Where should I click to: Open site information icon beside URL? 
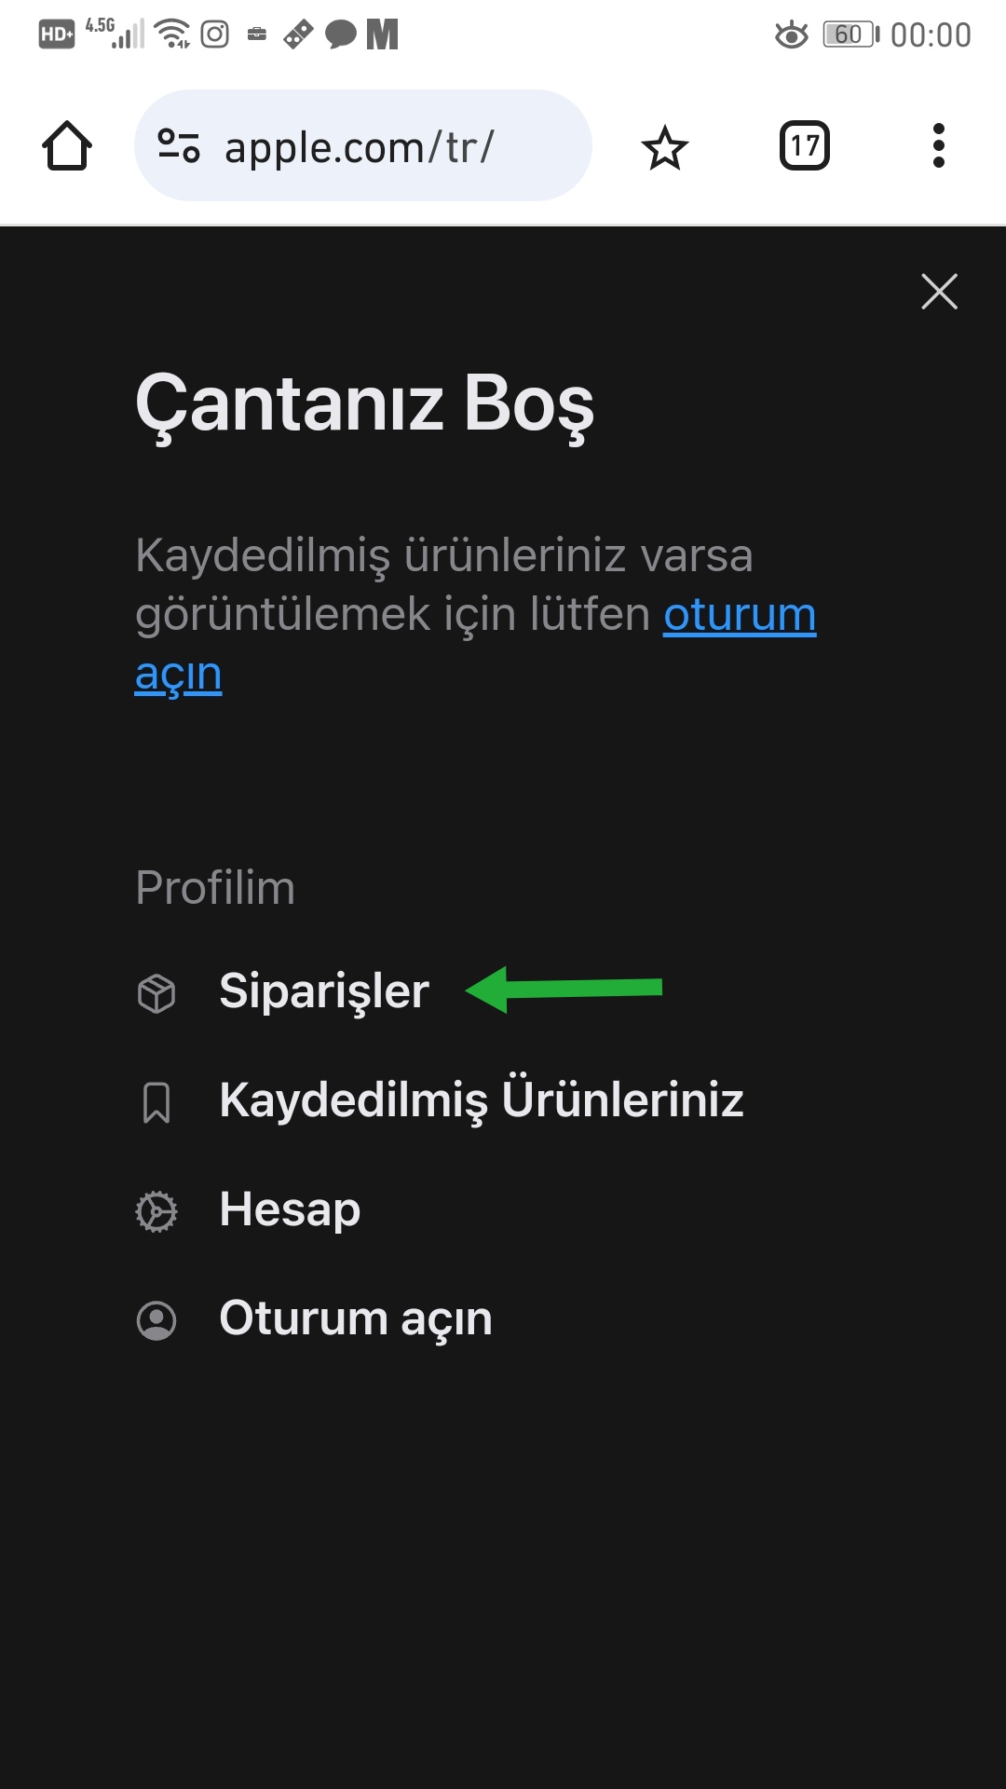tap(179, 146)
